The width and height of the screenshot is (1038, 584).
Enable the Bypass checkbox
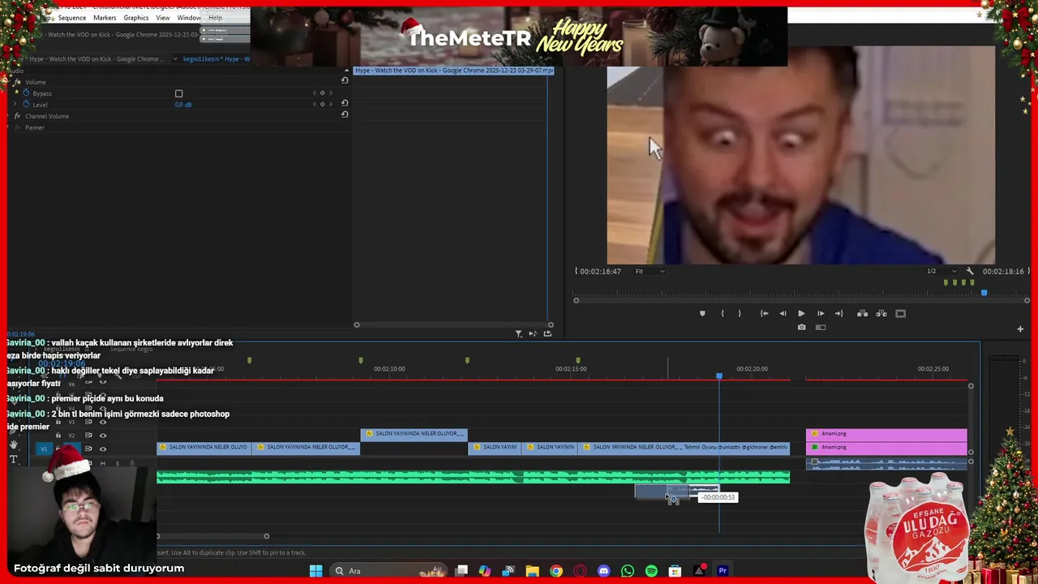point(179,93)
